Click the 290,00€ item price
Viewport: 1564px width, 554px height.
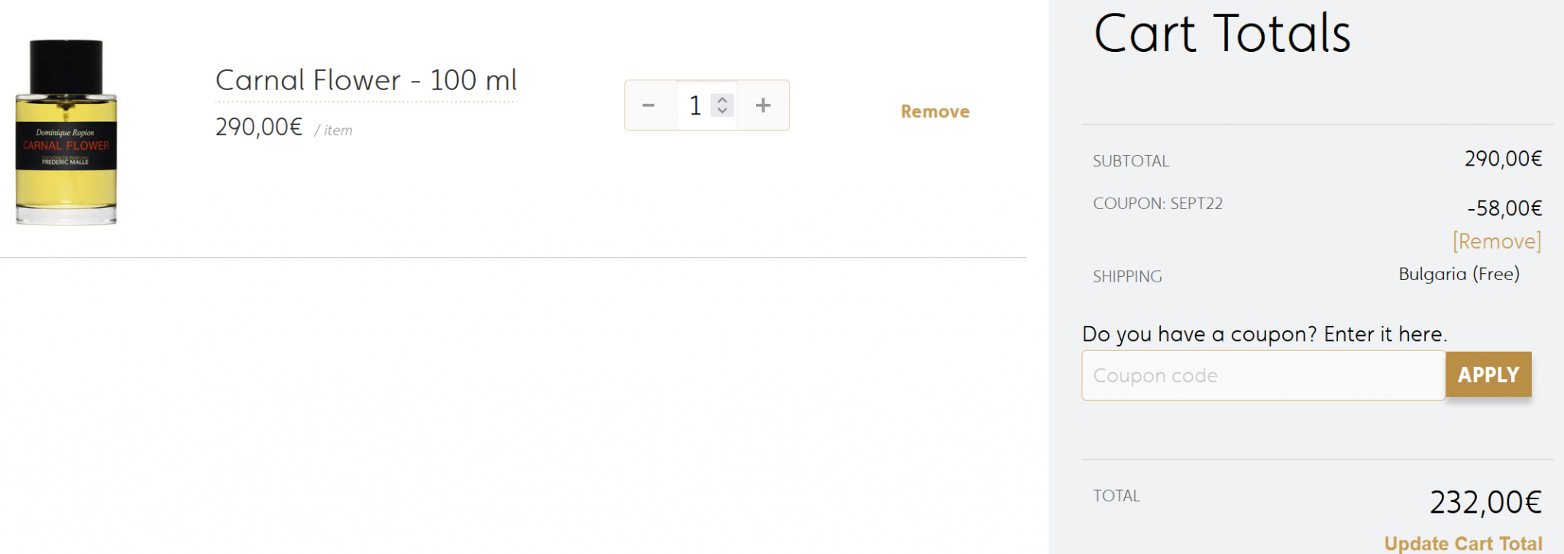(x=259, y=127)
